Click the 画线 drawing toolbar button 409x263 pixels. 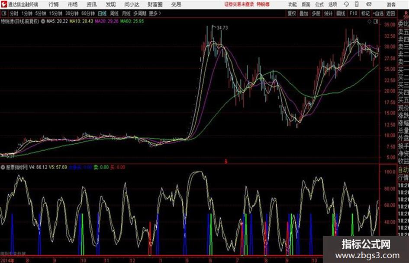pyautogui.click(x=341, y=13)
